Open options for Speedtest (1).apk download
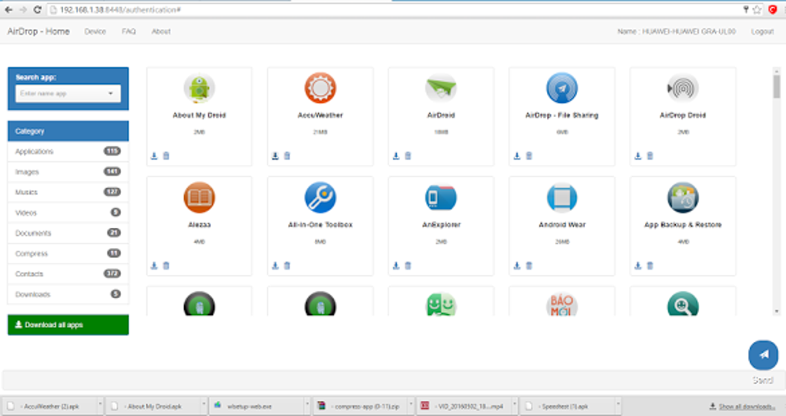 (617, 405)
